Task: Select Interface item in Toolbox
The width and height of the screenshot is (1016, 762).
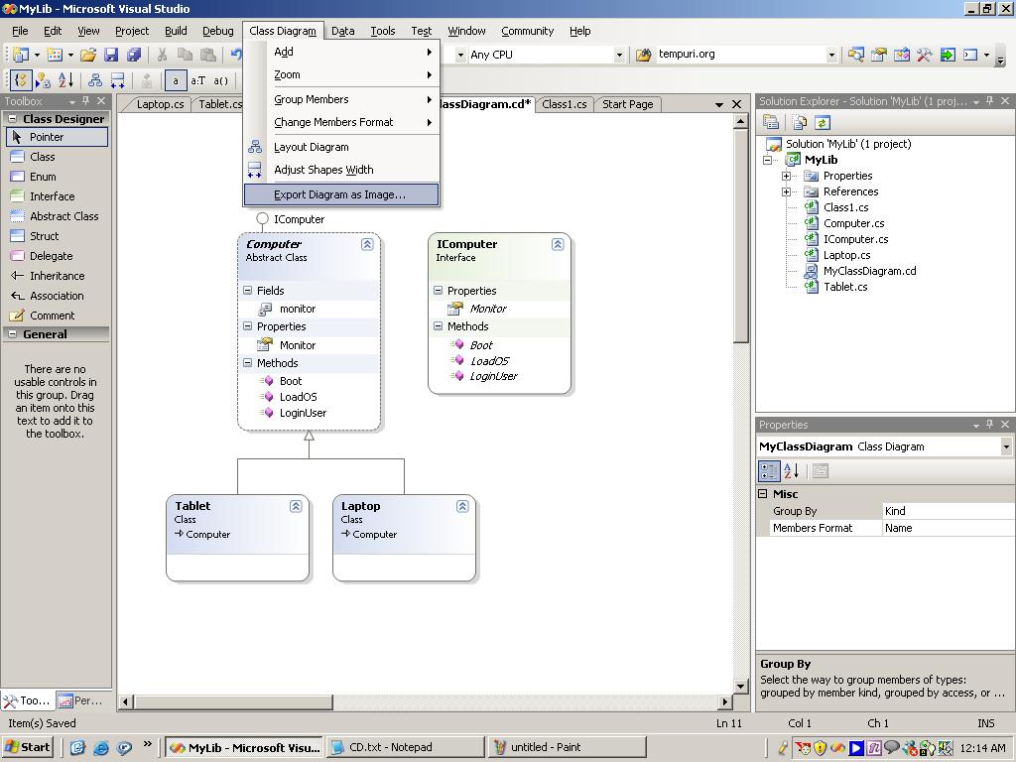Action: point(57,196)
